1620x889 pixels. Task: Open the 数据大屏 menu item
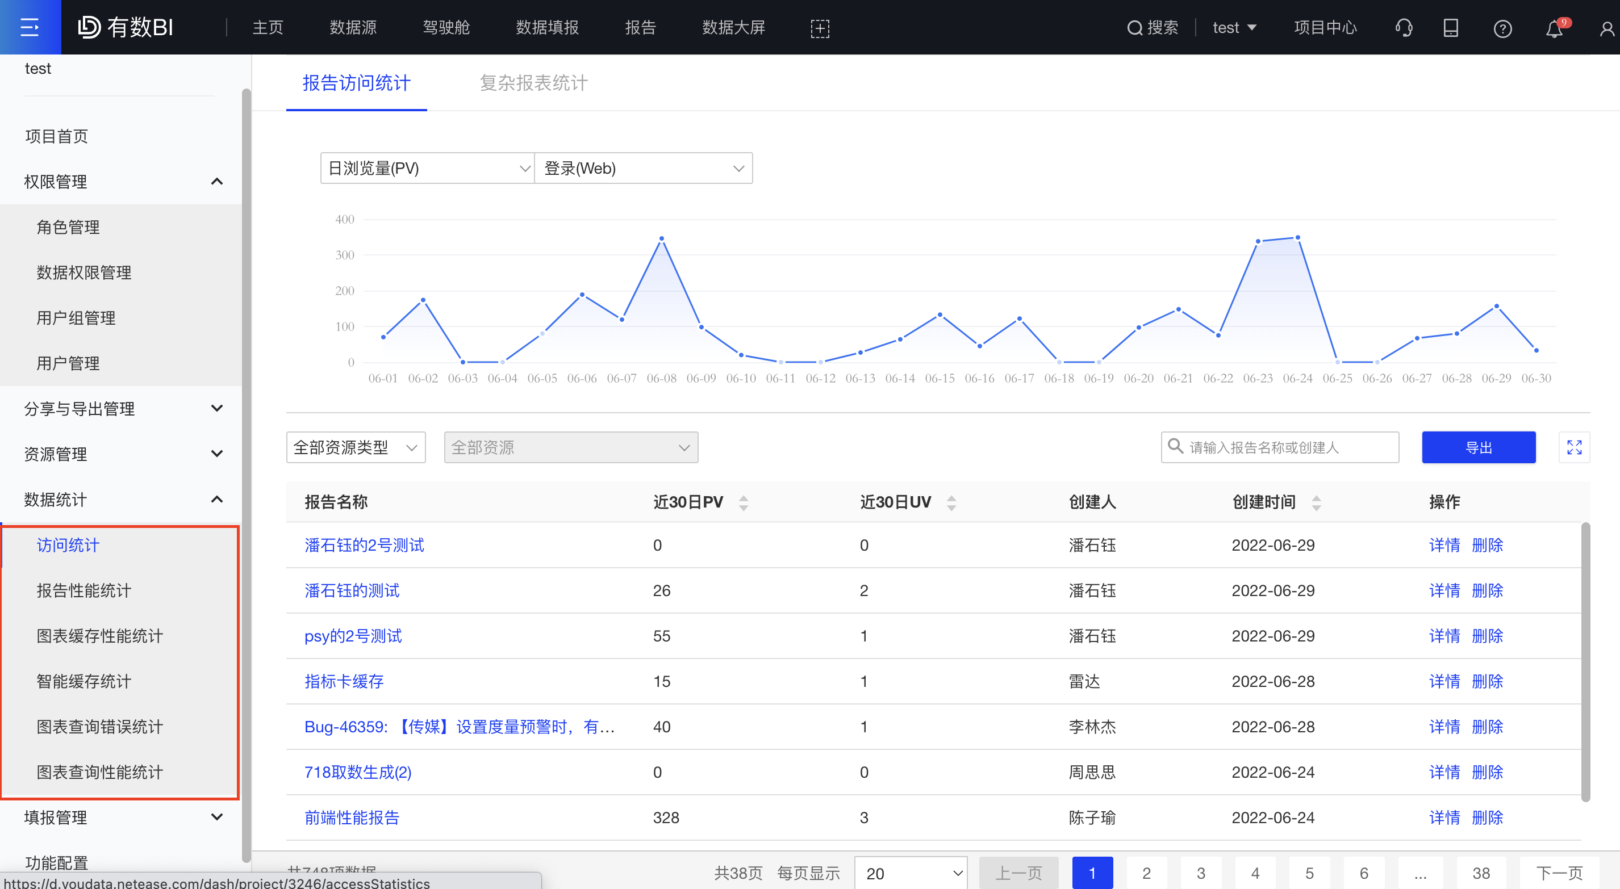point(733,27)
